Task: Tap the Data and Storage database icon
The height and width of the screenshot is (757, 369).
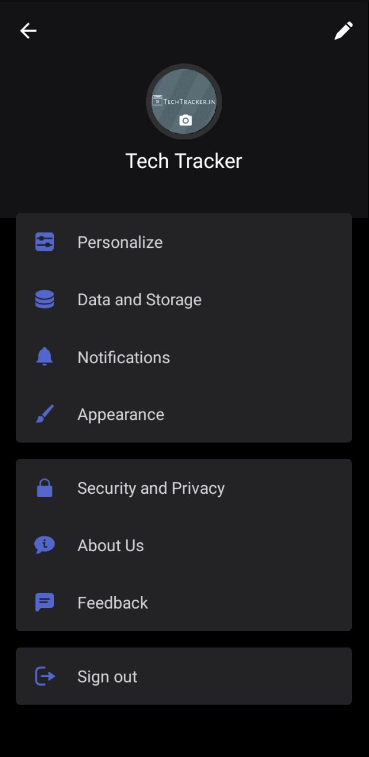Action: pos(45,300)
